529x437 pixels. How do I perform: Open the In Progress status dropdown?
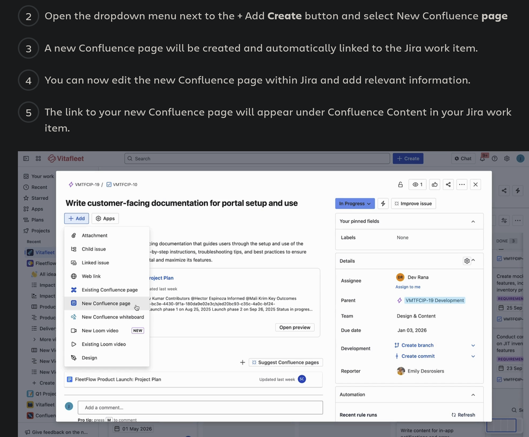(355, 203)
